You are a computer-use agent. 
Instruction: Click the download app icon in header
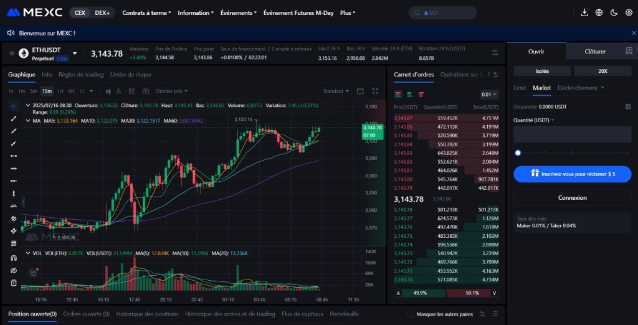(584, 12)
